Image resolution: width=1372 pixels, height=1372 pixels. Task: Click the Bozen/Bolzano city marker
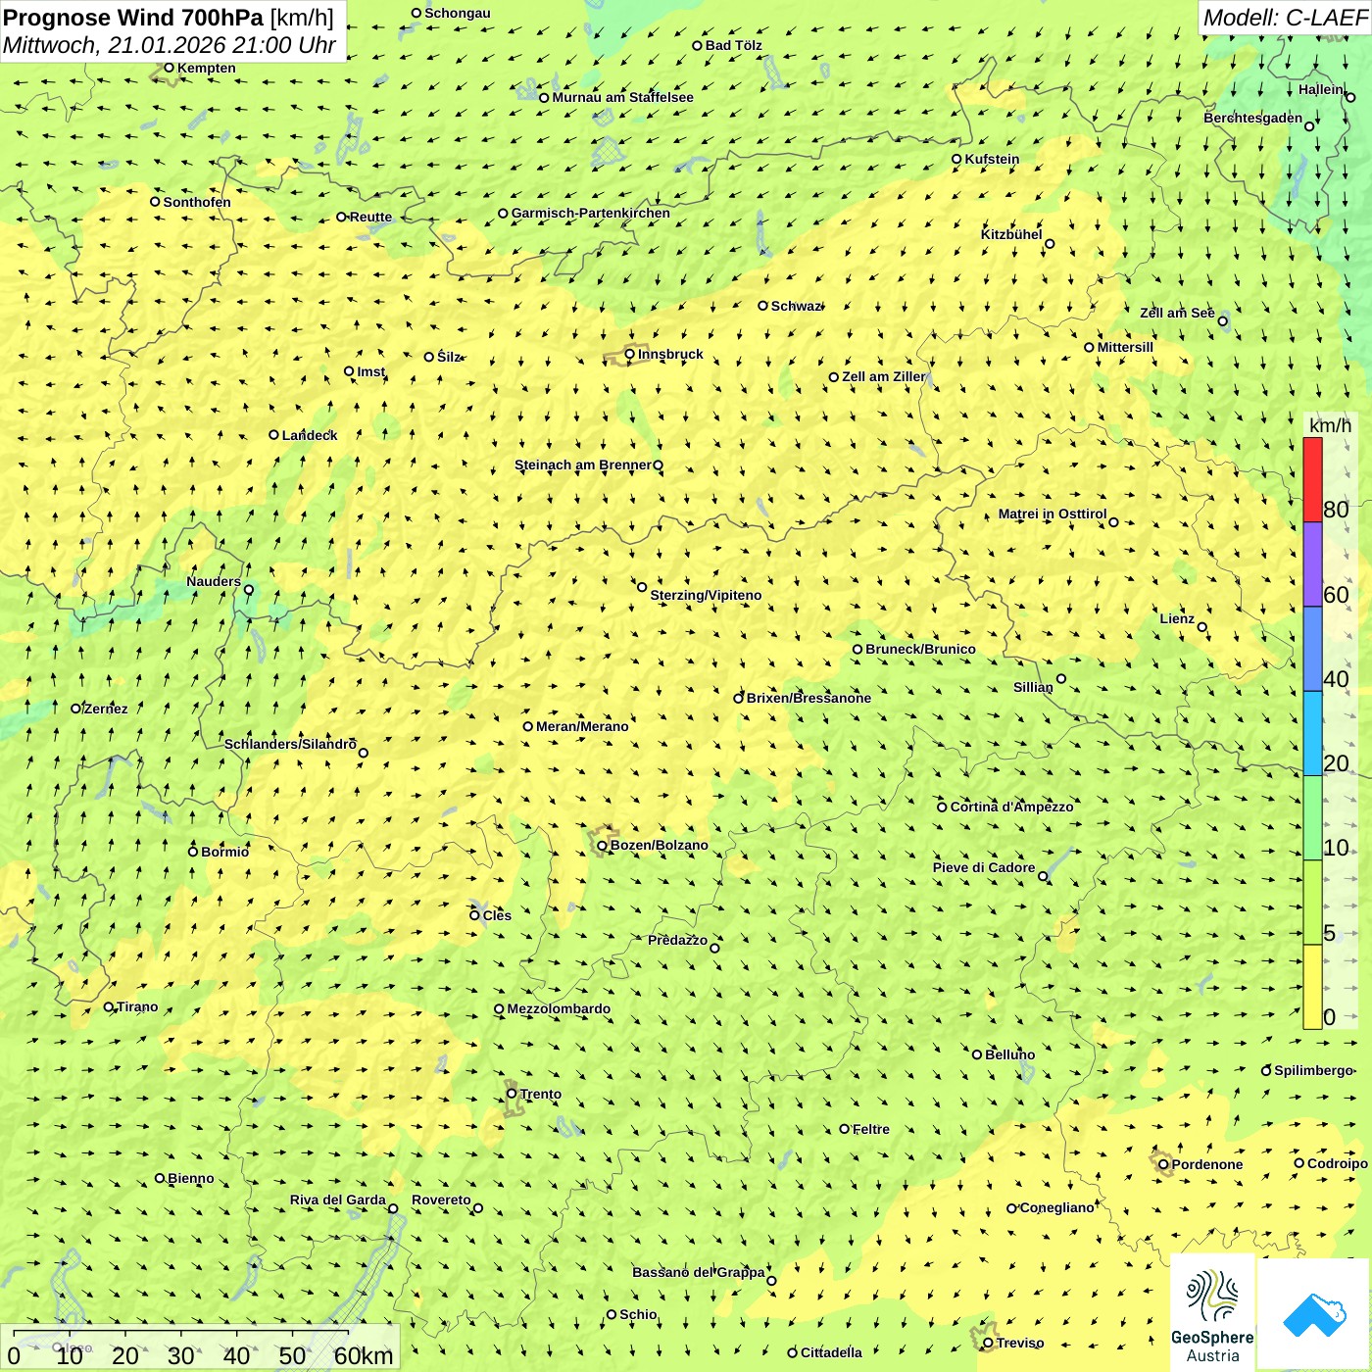(603, 846)
